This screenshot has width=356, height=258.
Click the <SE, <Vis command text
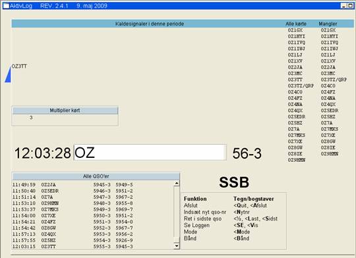[x=246, y=225]
